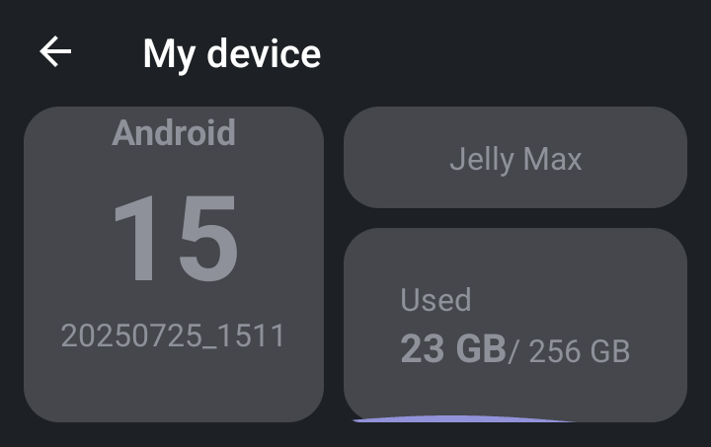711x447 pixels.
Task: Click the slash between storage values
Action: [x=513, y=351]
